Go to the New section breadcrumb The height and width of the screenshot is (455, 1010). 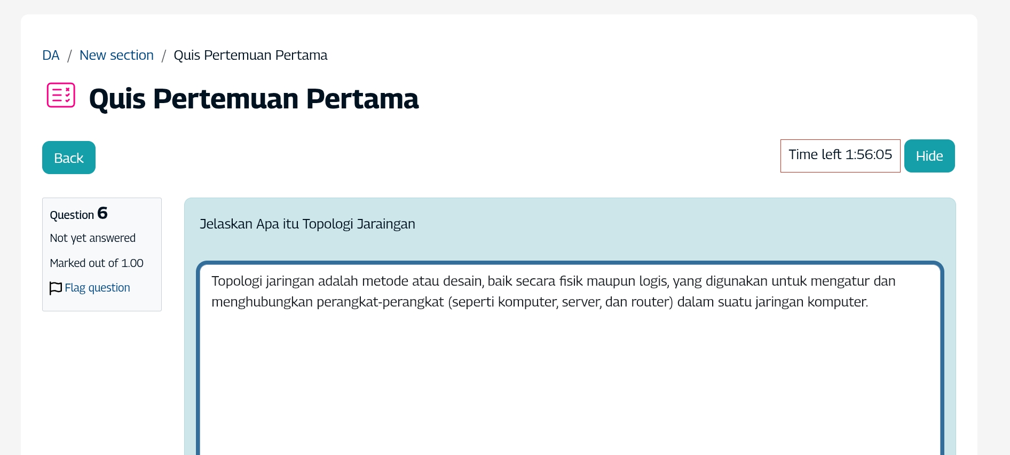116,55
